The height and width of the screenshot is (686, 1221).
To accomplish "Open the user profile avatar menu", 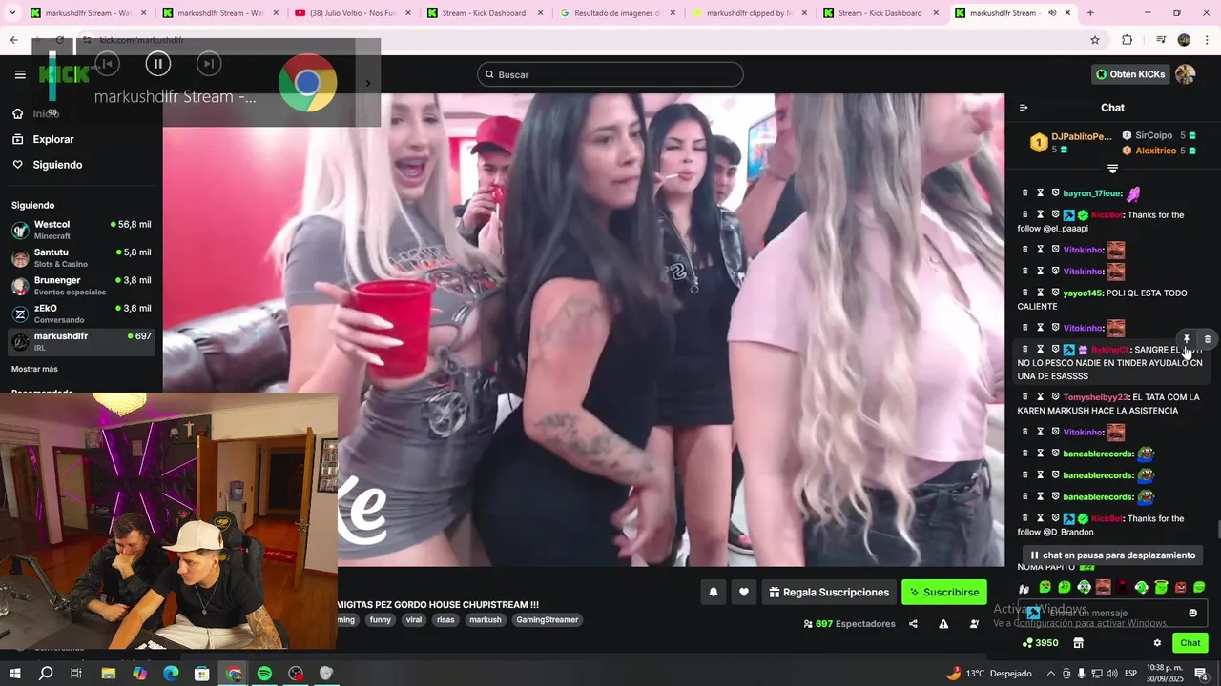I will pos(1186,74).
